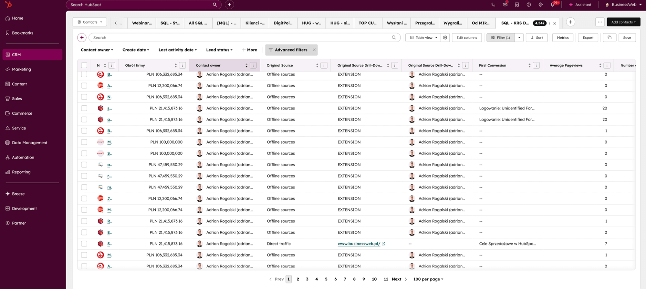
Task: Click the table view settings gear icon
Action: point(445,38)
